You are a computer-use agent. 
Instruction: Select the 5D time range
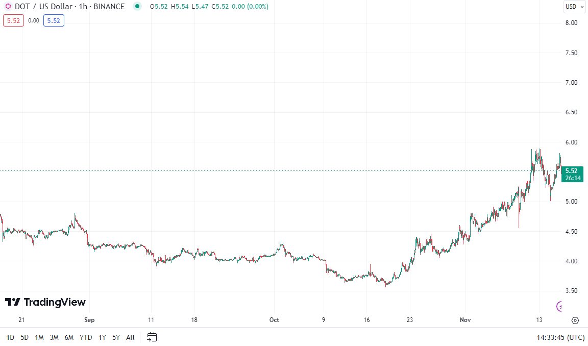24,337
